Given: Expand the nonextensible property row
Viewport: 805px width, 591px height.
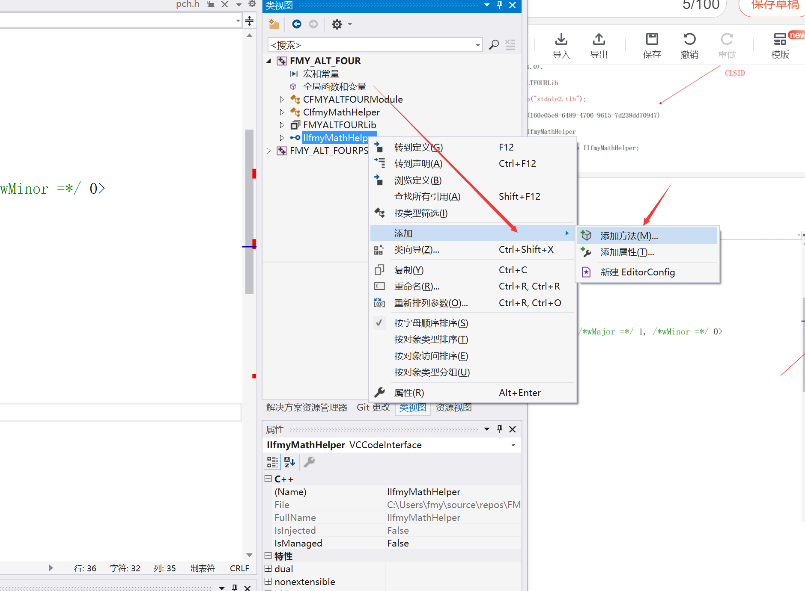Looking at the screenshot, I should click(268, 582).
